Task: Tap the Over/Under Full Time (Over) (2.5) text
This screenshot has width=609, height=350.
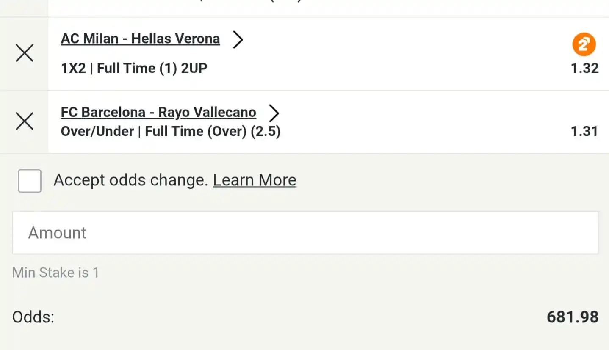Action: (171, 132)
